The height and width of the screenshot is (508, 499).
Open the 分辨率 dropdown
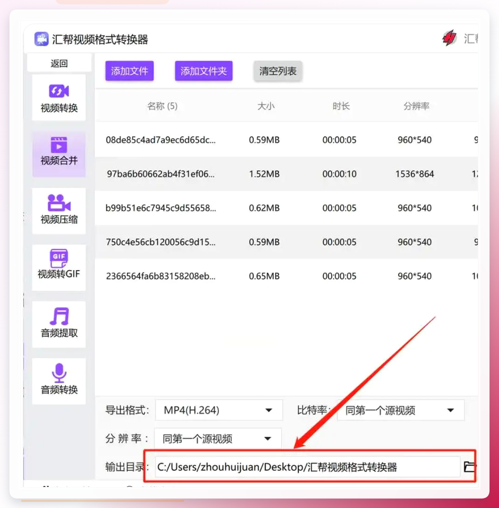click(218, 439)
